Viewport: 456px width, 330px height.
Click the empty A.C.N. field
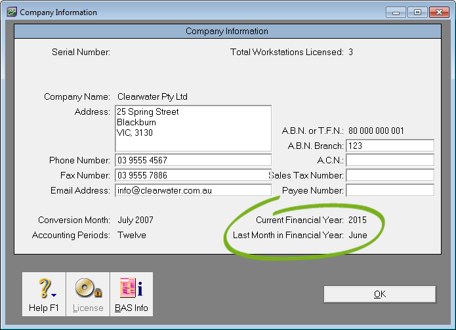point(390,161)
